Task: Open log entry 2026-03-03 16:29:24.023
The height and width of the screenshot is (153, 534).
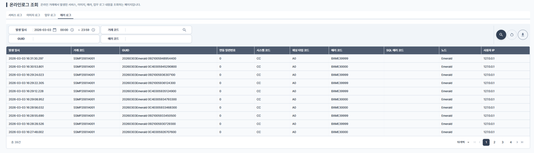Action: [26, 75]
